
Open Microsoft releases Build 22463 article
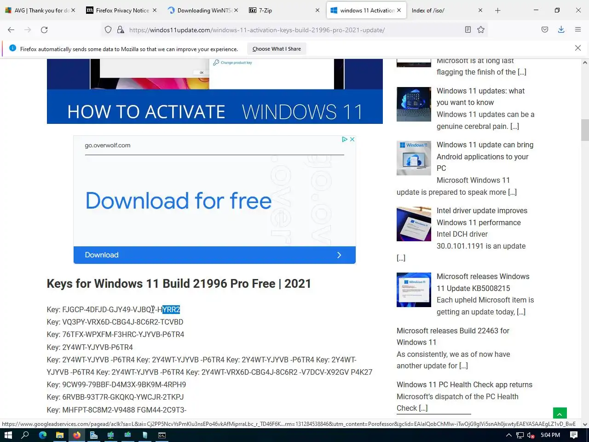point(453,337)
